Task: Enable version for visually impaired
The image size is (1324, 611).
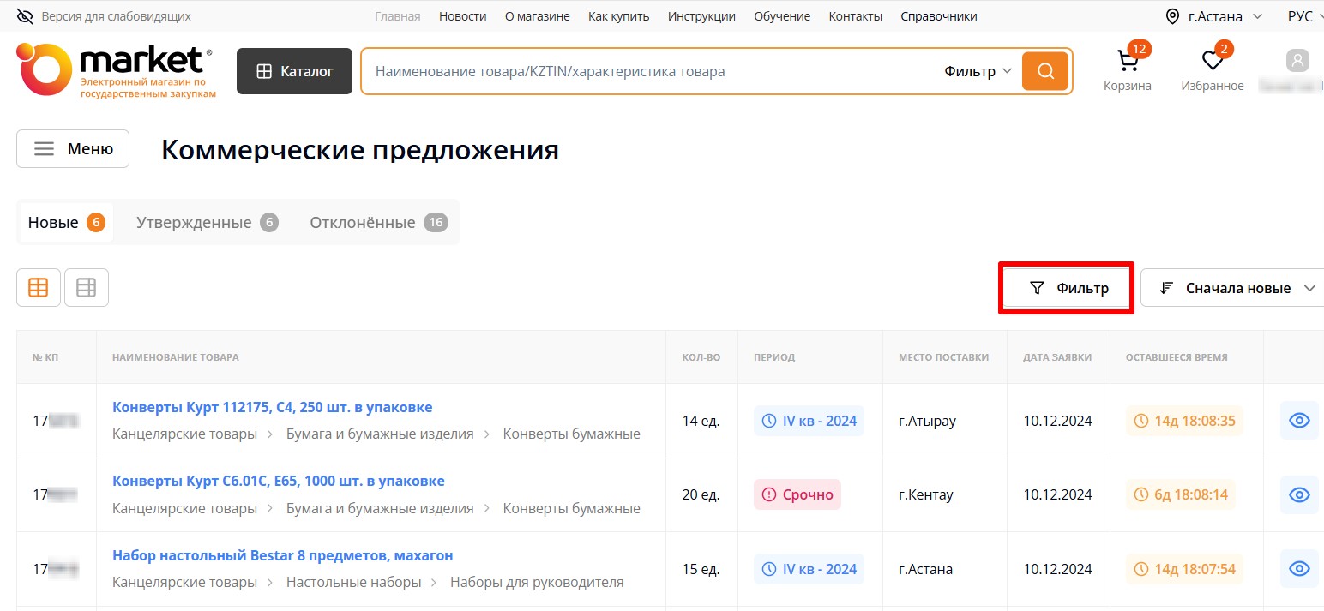Action: (105, 16)
